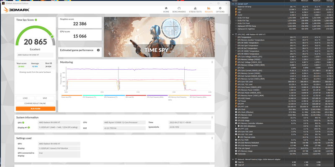This screenshot has height=167, width=335.
Task: Click the 3DMark logo
Action: pos(16,10)
